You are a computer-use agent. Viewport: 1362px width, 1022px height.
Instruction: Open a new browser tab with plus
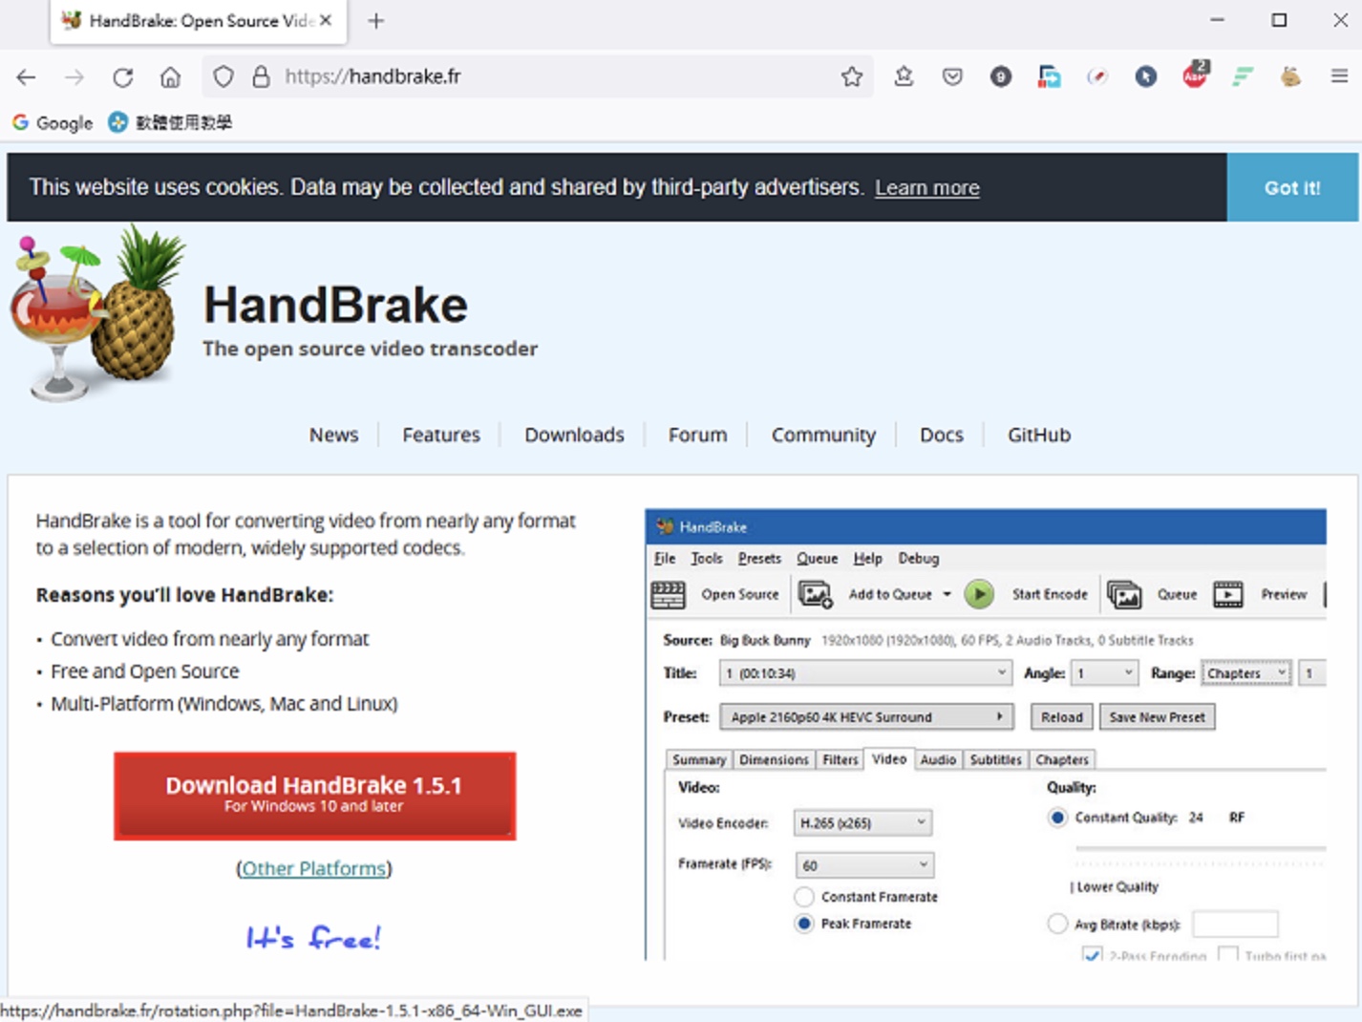click(376, 21)
